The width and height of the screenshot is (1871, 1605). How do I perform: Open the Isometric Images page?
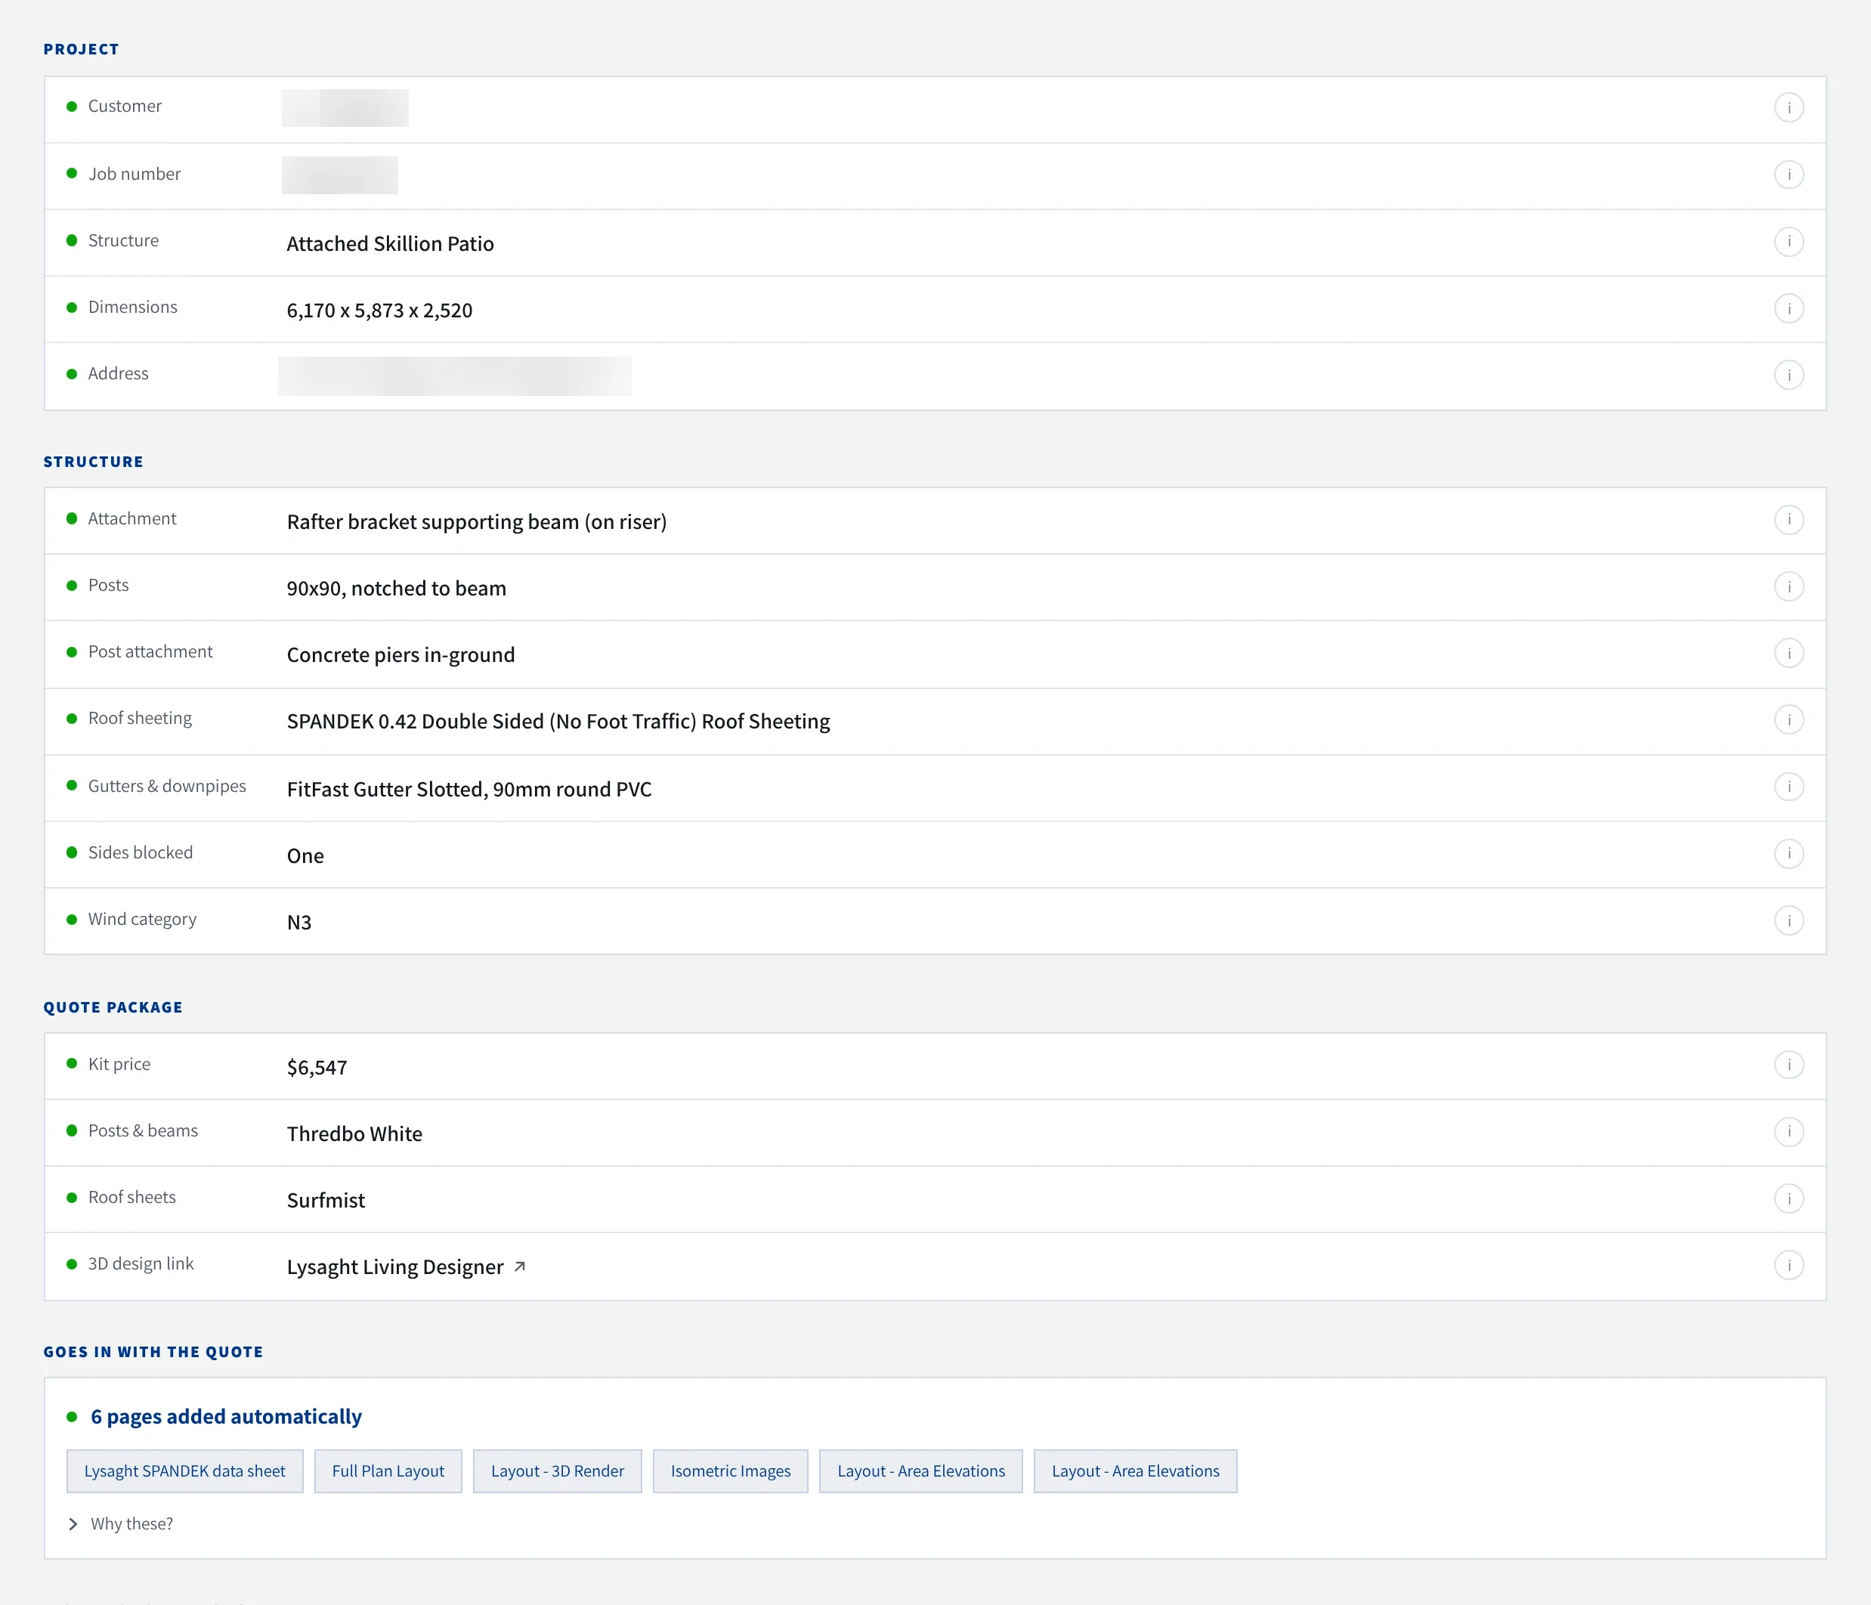[731, 1471]
